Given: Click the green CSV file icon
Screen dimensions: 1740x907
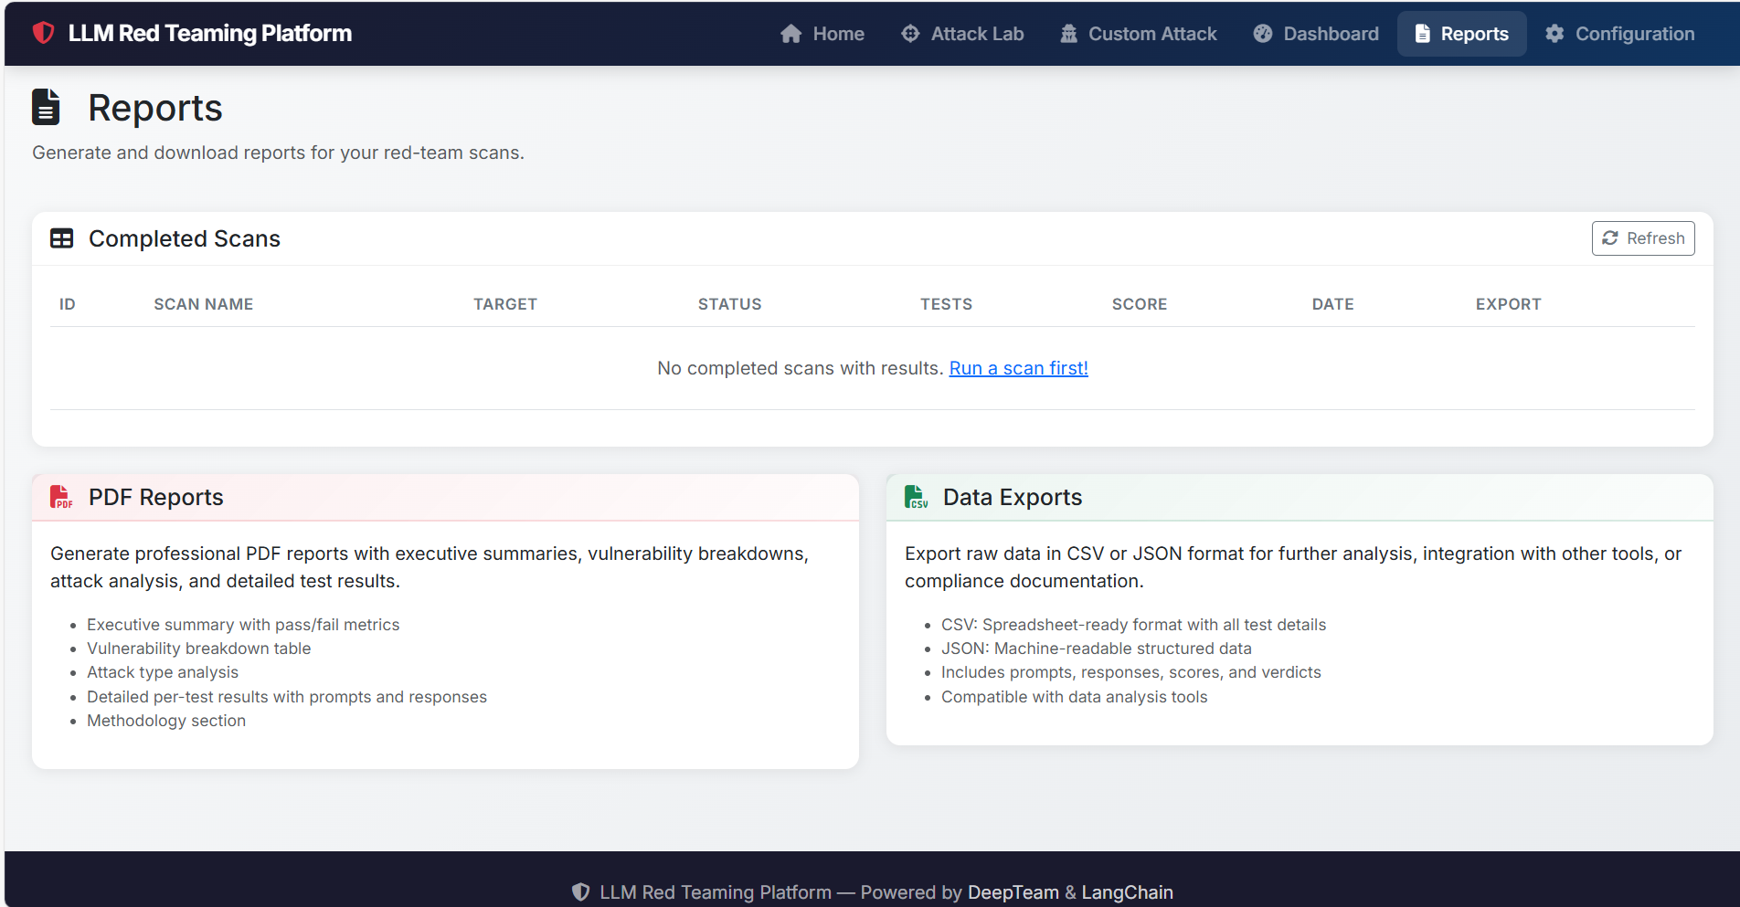Looking at the screenshot, I should pos(916,497).
